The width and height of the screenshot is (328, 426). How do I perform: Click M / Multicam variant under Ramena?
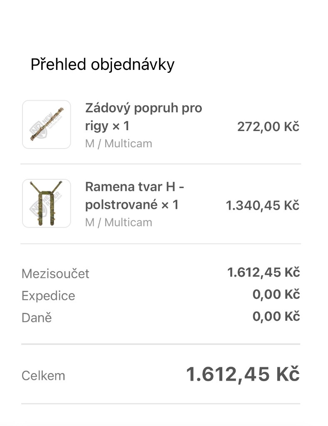click(x=119, y=222)
